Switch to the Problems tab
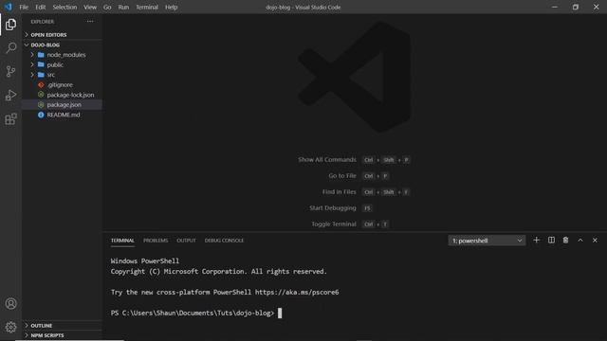The height and width of the screenshot is (341, 607). point(156,241)
